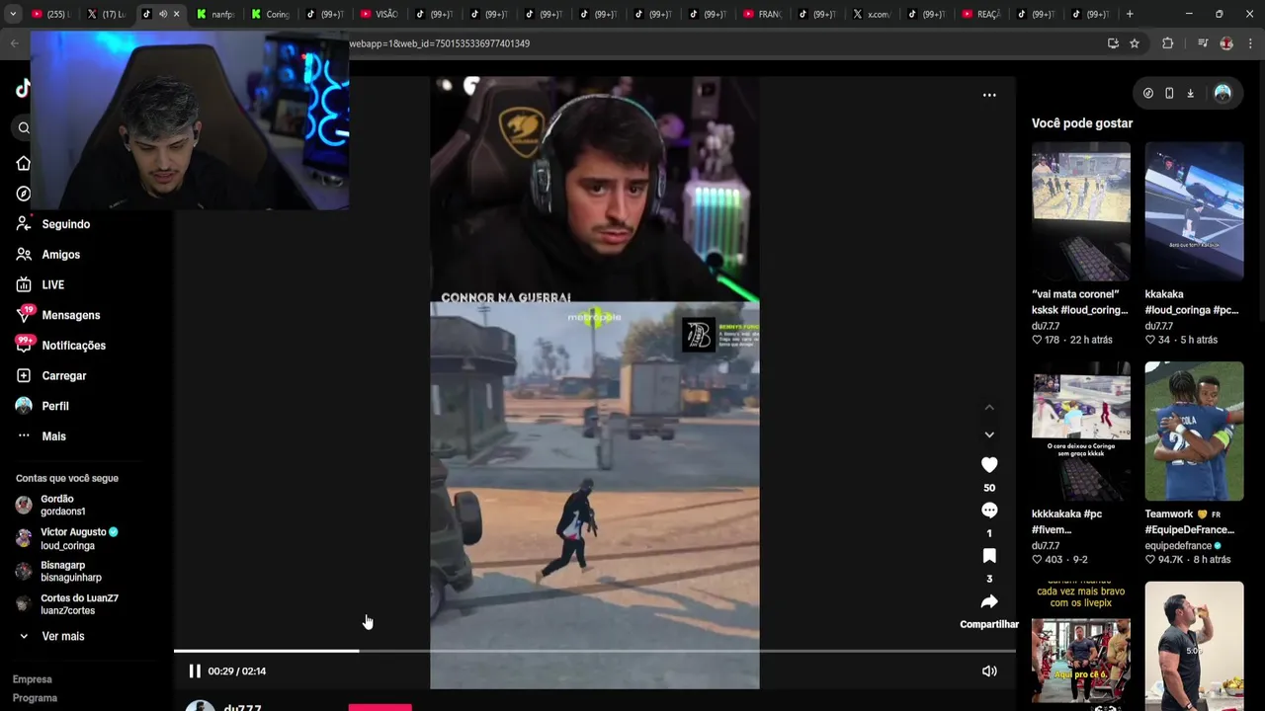The width and height of the screenshot is (1265, 711).
Task: Open the TikTok coins icon in top pill
Action: 1148,93
